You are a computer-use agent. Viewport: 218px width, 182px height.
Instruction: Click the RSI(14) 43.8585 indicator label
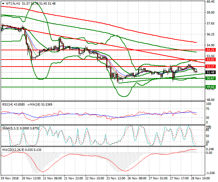(14, 105)
